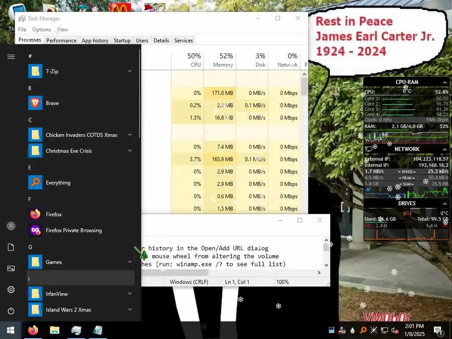Open the notification center icon
Screen dimensions: 452x339
438,331
